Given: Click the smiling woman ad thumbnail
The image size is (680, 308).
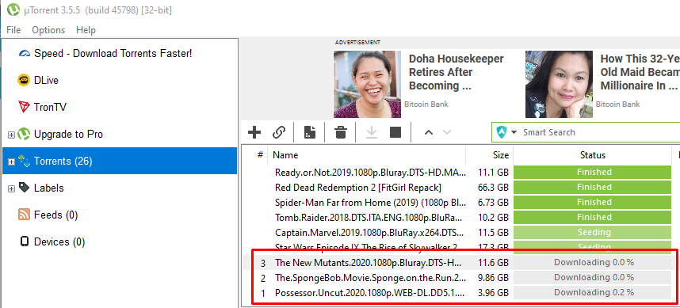Looking at the screenshot, I should click(367, 84).
